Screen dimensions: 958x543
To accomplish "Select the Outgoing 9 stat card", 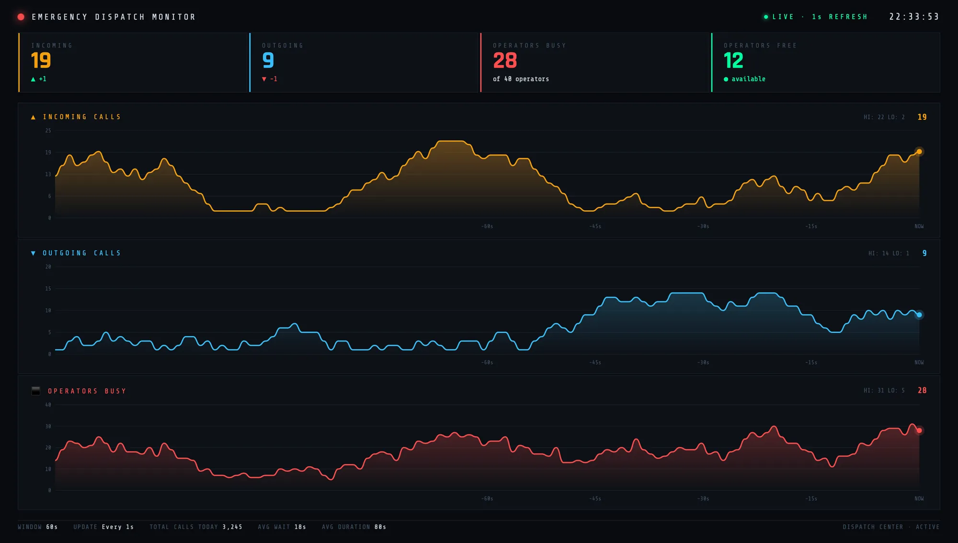I will pos(364,62).
